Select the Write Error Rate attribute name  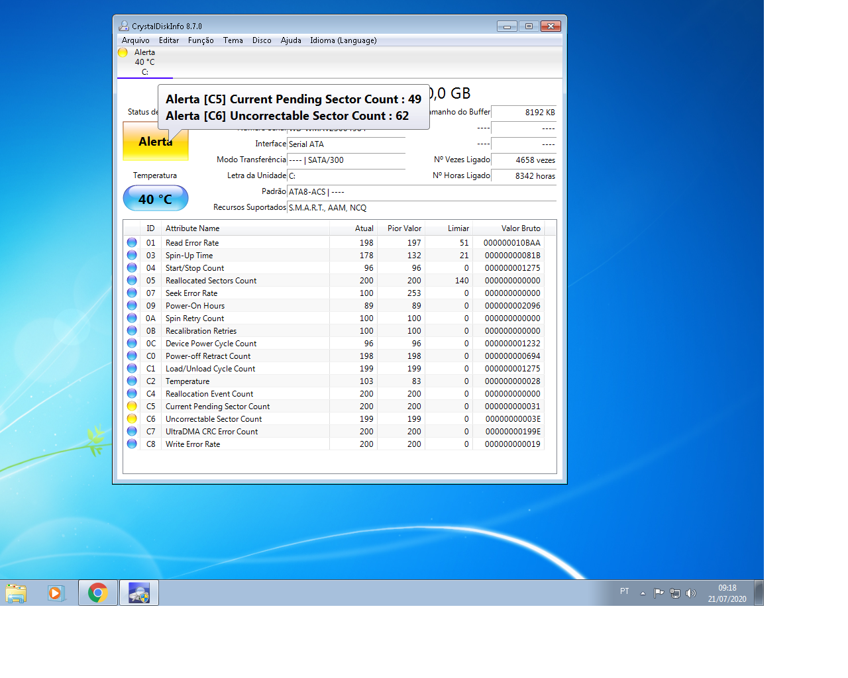[x=193, y=444]
